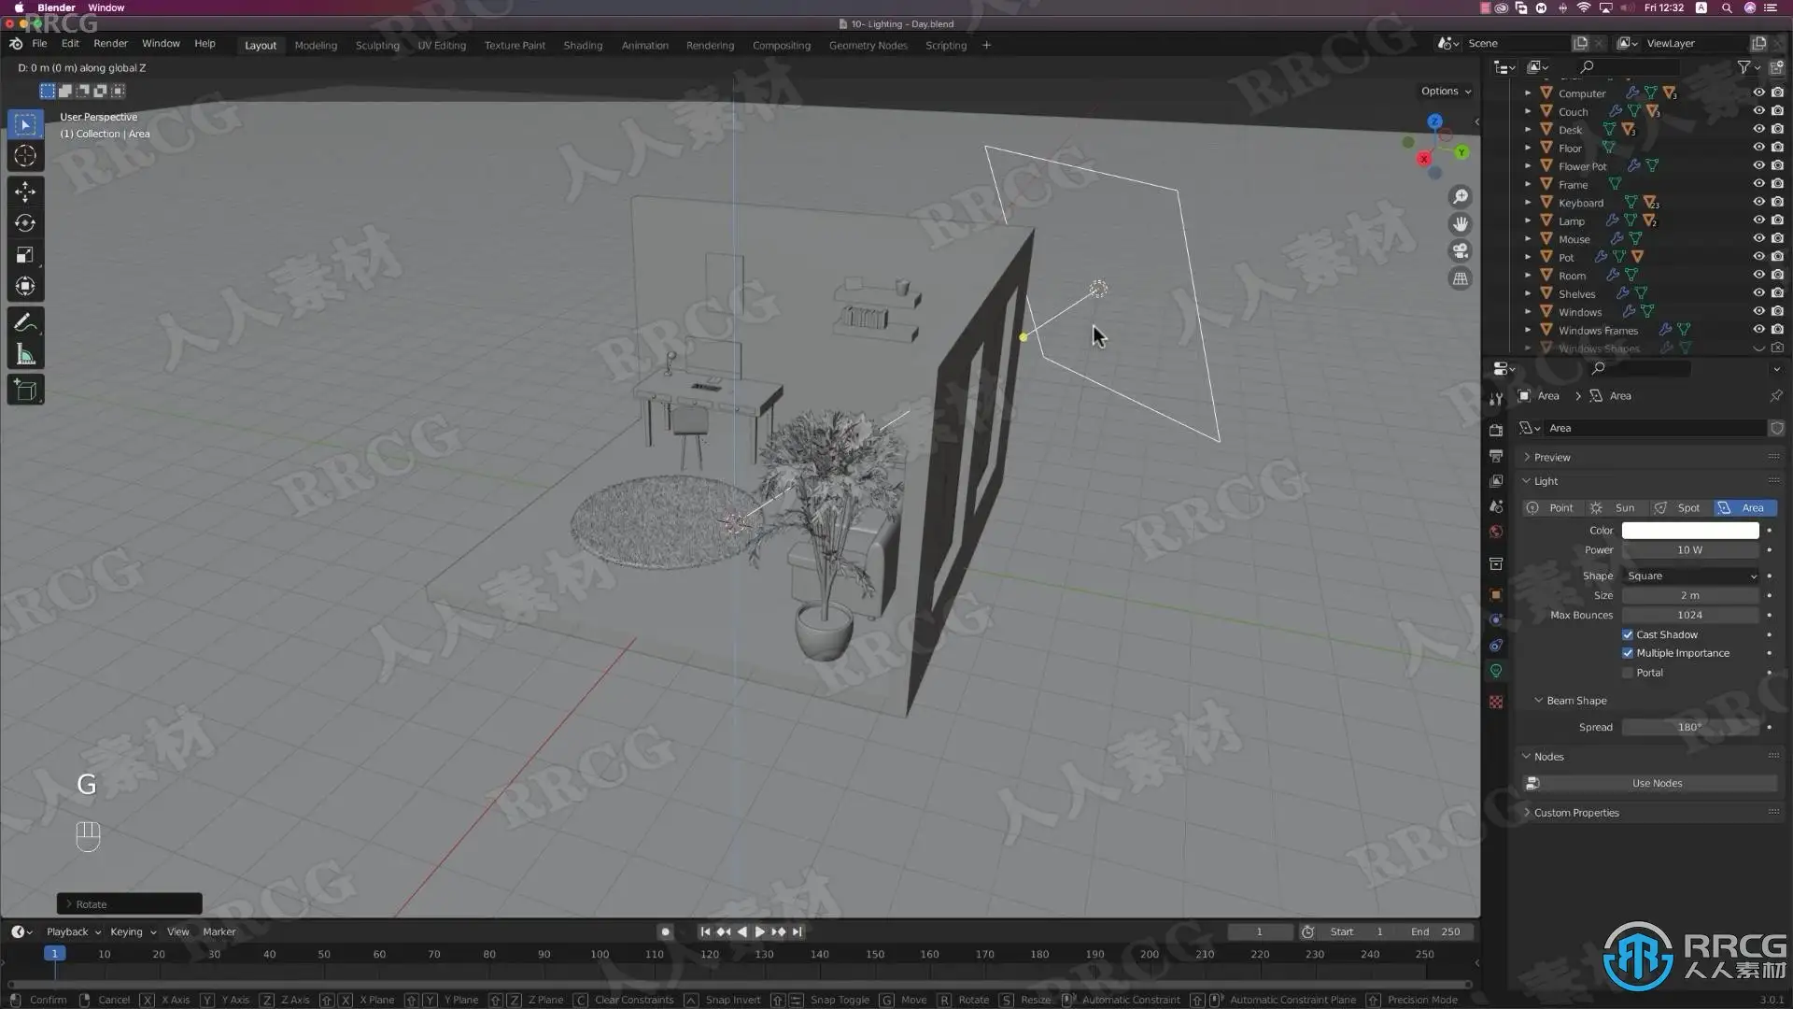Image resolution: width=1793 pixels, height=1009 pixels.
Task: Choose the Sun light type
Action: (x=1616, y=508)
